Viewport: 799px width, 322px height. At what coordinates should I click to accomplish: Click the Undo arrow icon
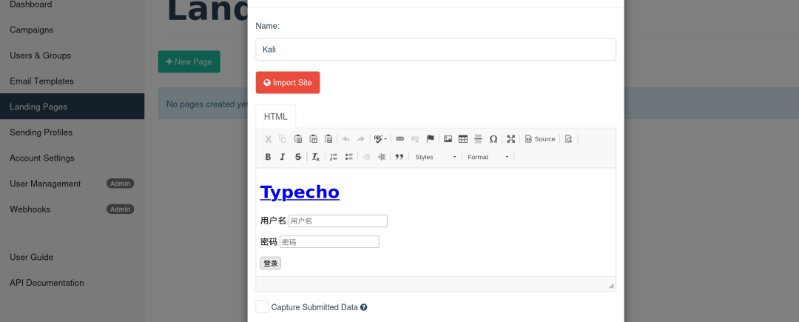346,139
